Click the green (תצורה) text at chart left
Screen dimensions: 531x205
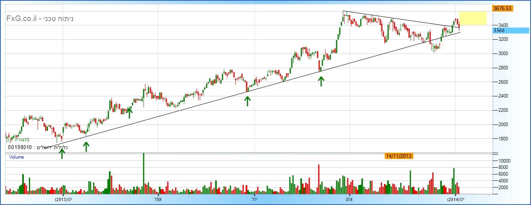point(19,140)
